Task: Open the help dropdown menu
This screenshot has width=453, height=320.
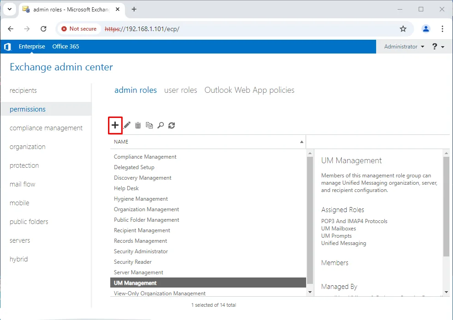Action: 438,47
